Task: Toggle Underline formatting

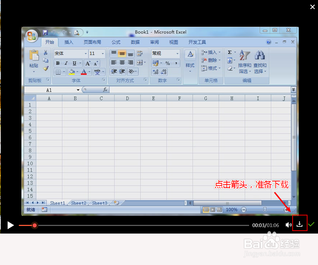Action: [x=74, y=63]
